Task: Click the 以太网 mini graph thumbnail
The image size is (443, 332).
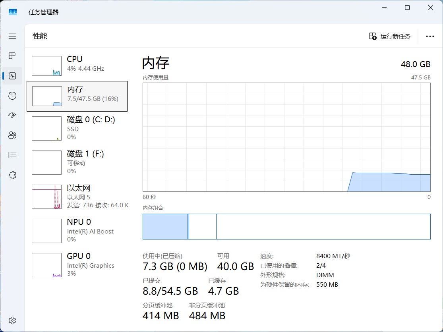Action: (46, 197)
